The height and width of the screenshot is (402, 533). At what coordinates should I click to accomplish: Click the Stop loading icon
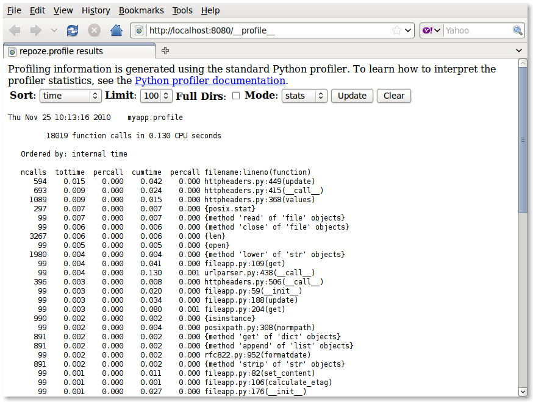[94, 30]
